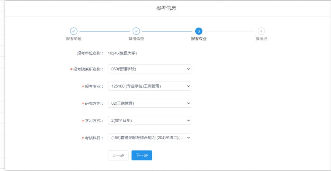Open the 研究方向 dropdown

click(x=150, y=103)
